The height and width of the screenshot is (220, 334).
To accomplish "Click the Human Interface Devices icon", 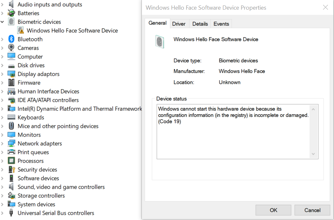I will coord(11,91).
